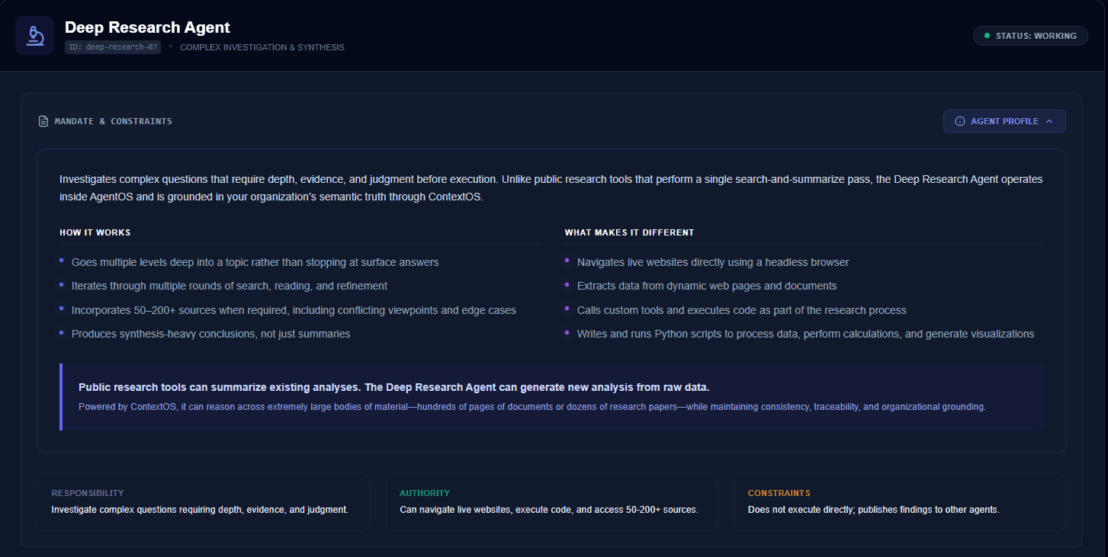Viewport: 1108px width, 557px height.
Task: Select the 'Navigates live websites' bullet
Action: click(712, 262)
